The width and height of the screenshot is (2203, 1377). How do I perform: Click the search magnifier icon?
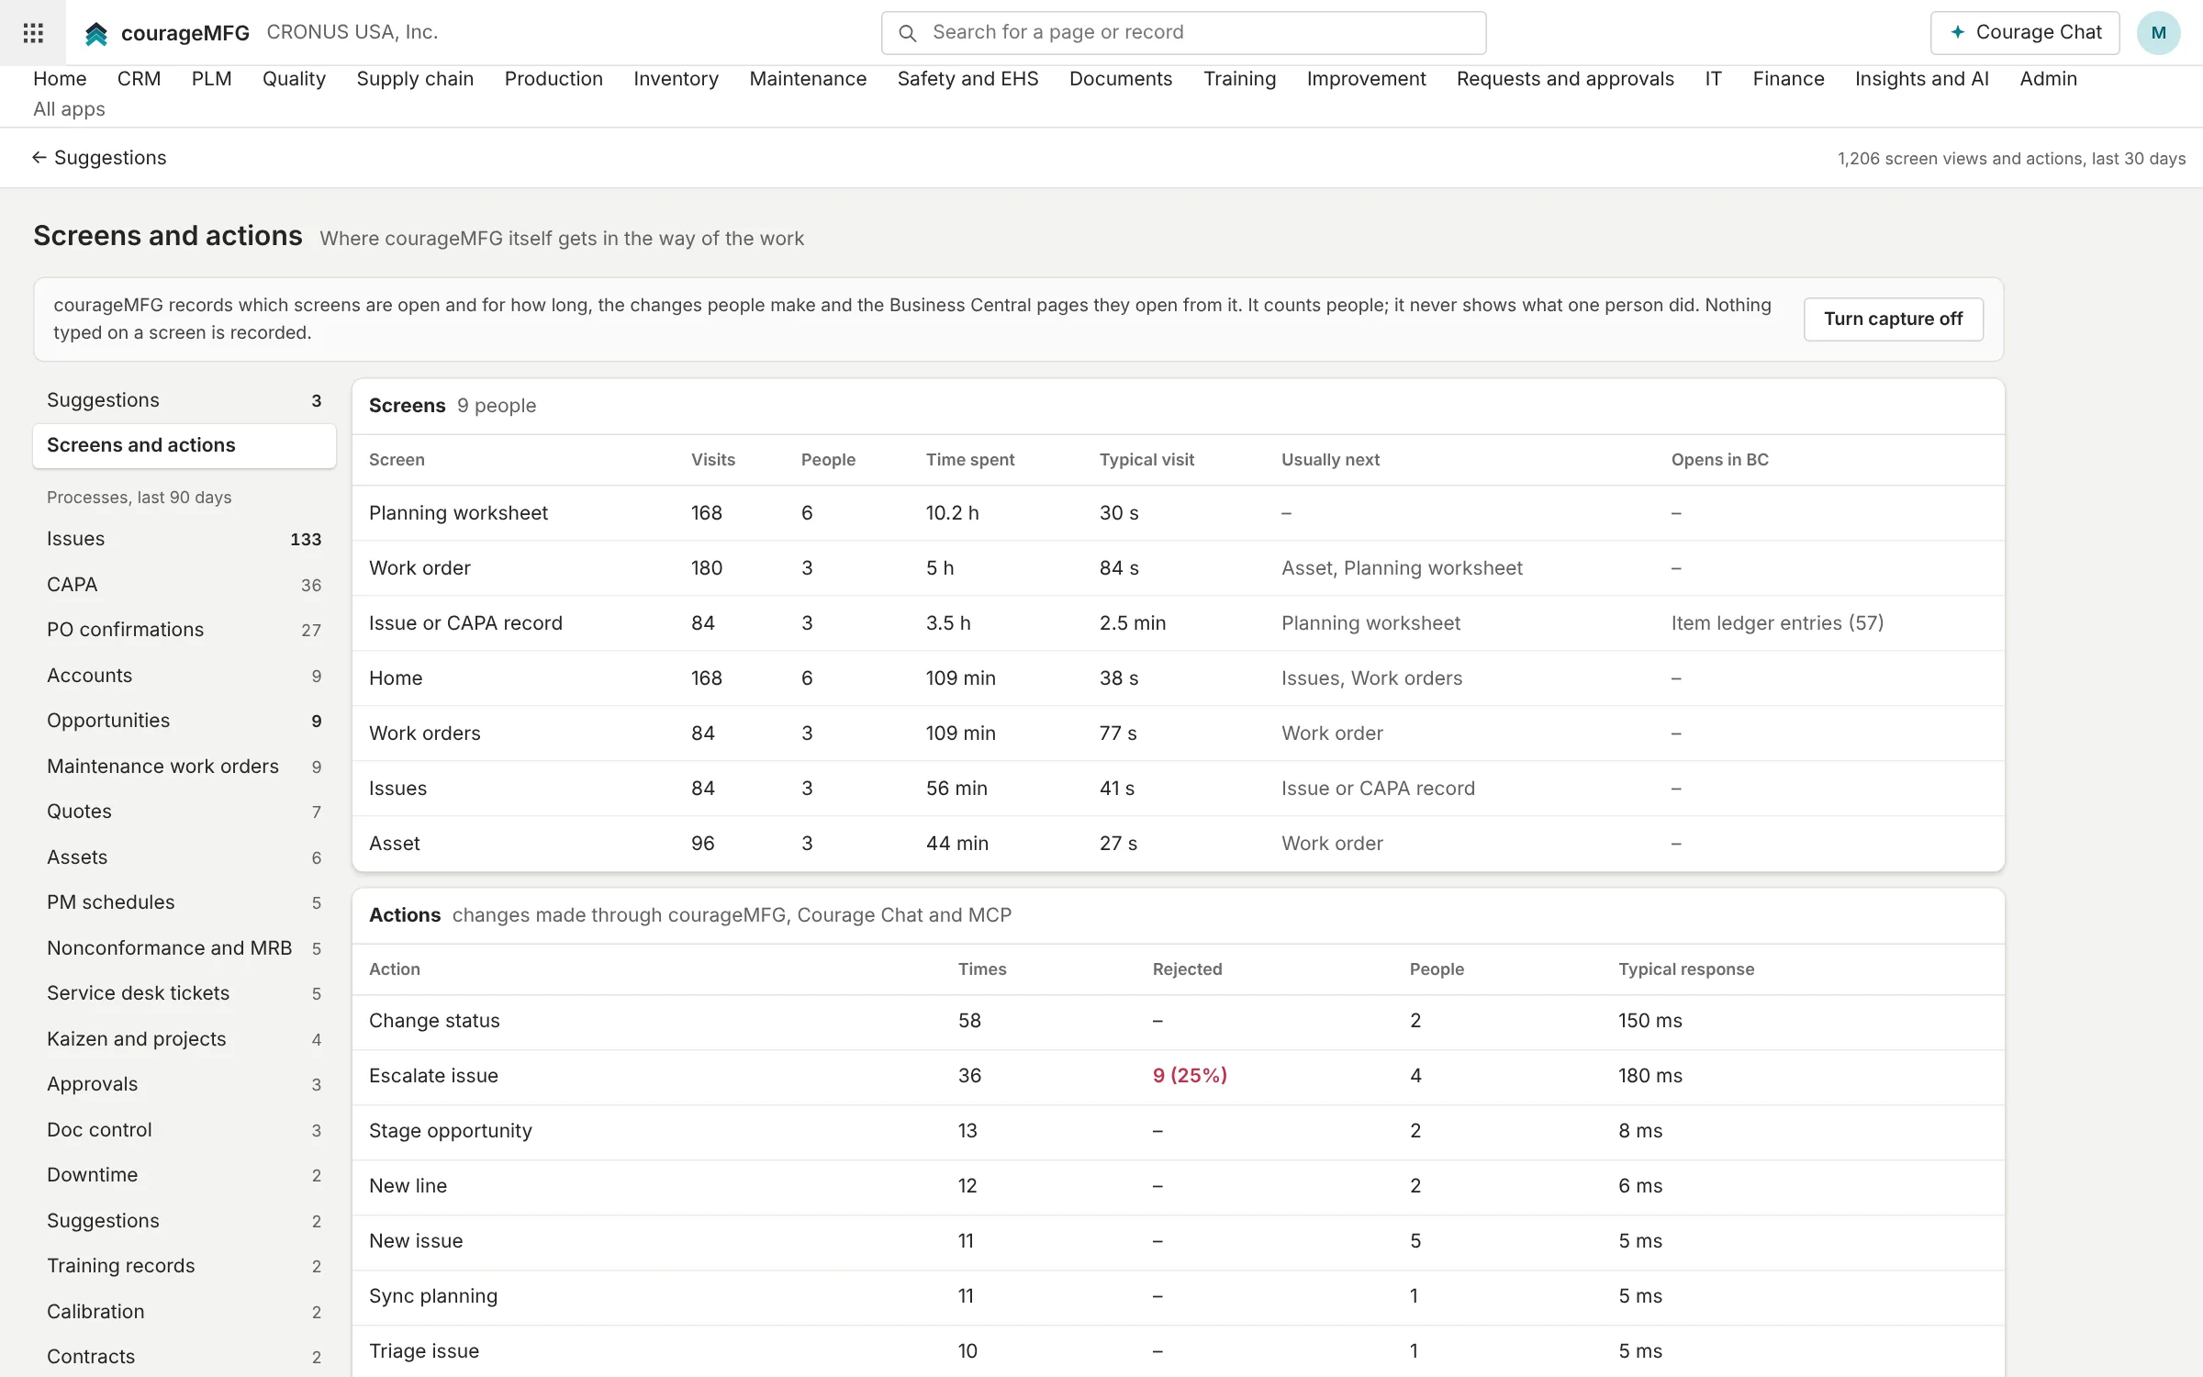(x=908, y=33)
